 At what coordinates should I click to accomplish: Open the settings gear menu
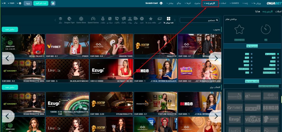point(20,3)
